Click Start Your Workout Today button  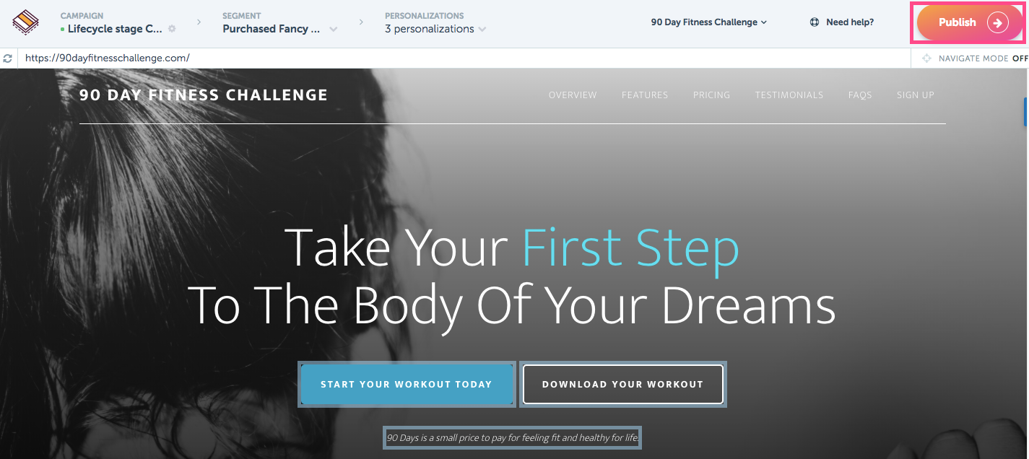coord(407,385)
